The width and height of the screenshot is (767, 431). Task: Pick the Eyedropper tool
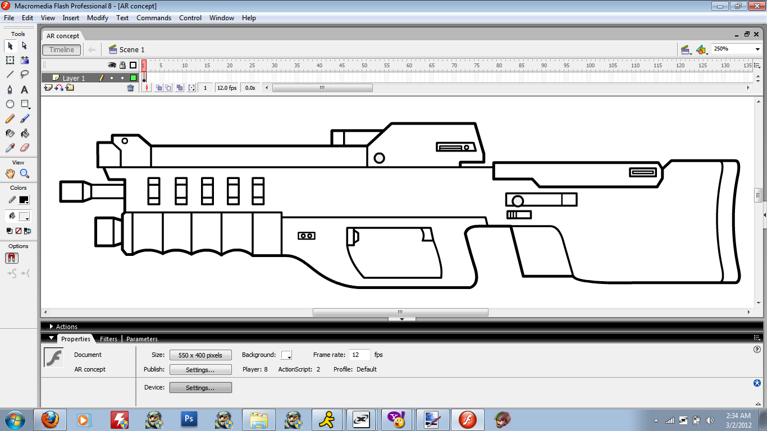10,148
